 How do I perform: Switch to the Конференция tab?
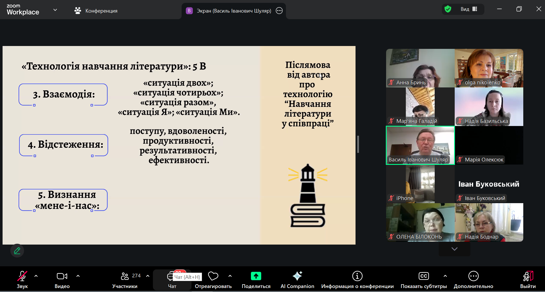pos(96,11)
